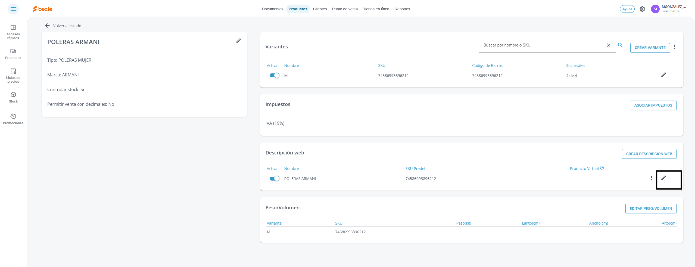Open Reportes menu
The height and width of the screenshot is (267, 695).
[x=402, y=9]
